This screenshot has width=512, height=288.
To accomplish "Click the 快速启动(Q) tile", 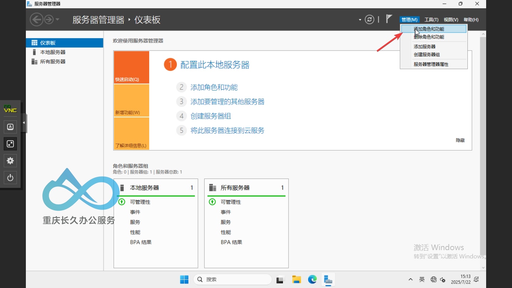I will tap(132, 67).
